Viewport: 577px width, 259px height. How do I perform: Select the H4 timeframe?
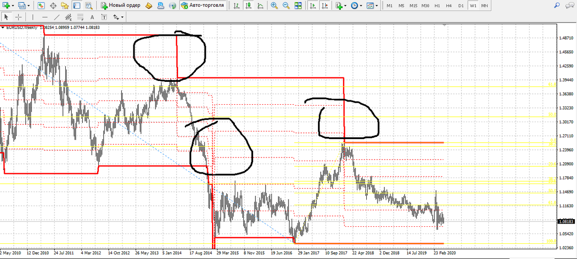click(449, 5)
